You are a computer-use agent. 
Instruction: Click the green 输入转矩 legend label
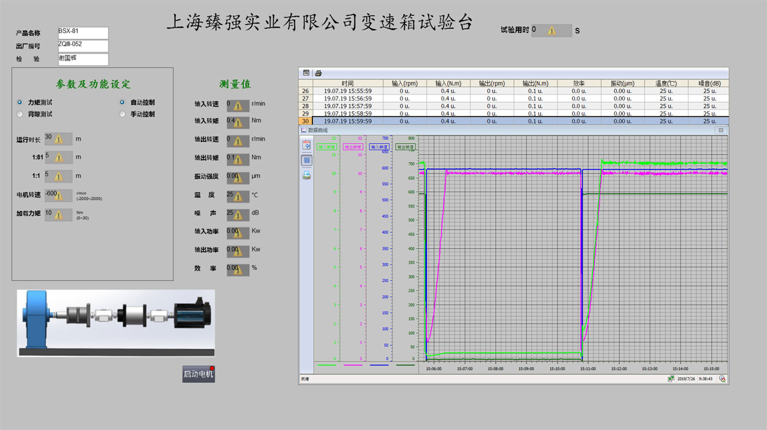[326, 147]
